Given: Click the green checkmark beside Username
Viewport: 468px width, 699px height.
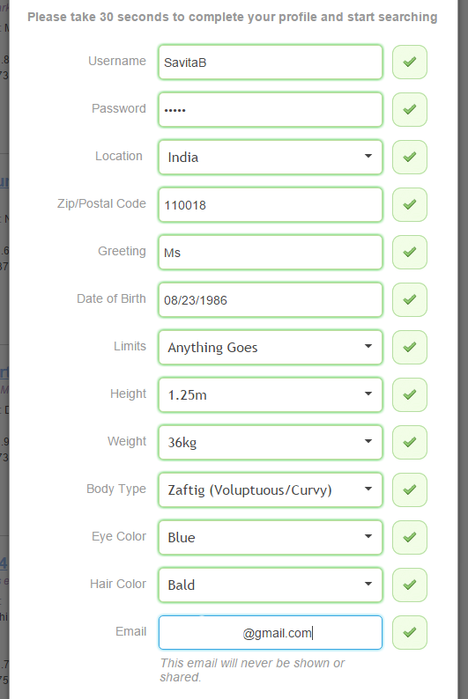Looking at the screenshot, I should [x=410, y=62].
